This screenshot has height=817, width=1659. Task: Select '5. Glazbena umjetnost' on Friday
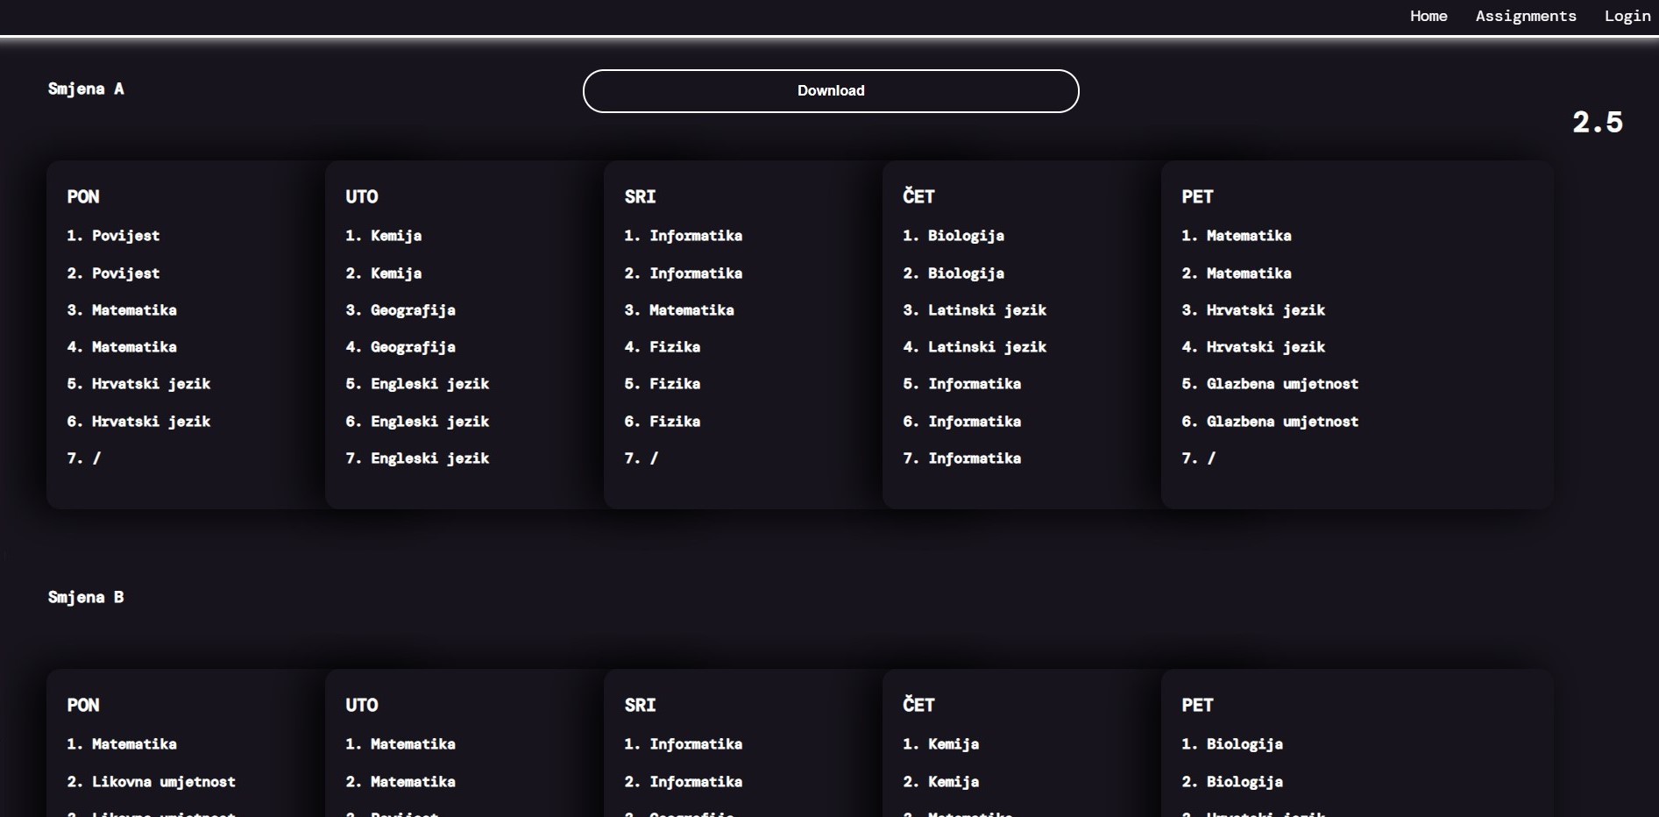[1271, 384]
